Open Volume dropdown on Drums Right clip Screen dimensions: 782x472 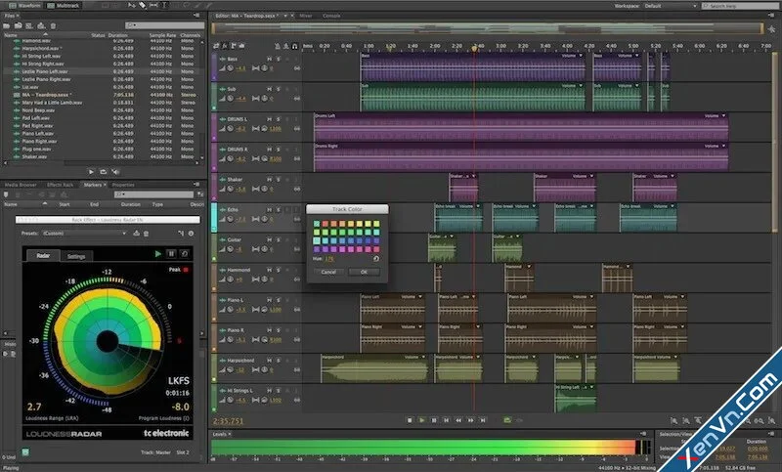tap(723, 146)
